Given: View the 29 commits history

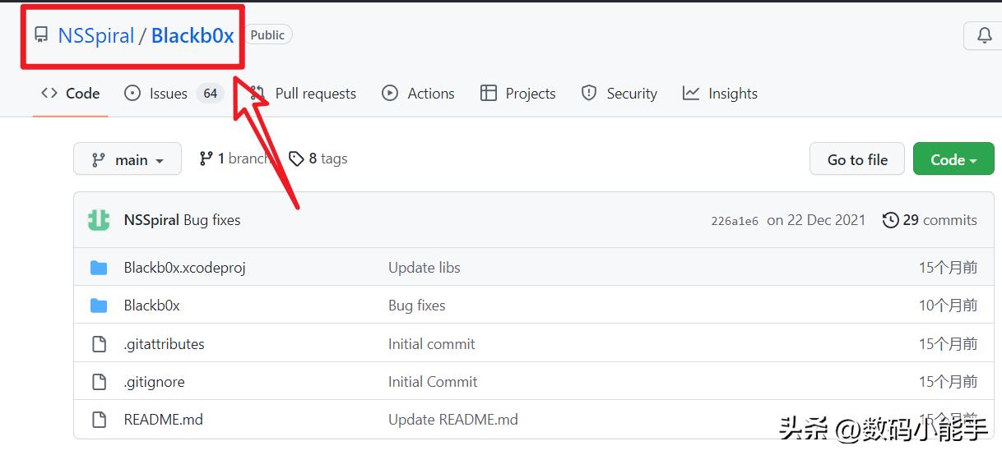Looking at the screenshot, I should pos(930,220).
